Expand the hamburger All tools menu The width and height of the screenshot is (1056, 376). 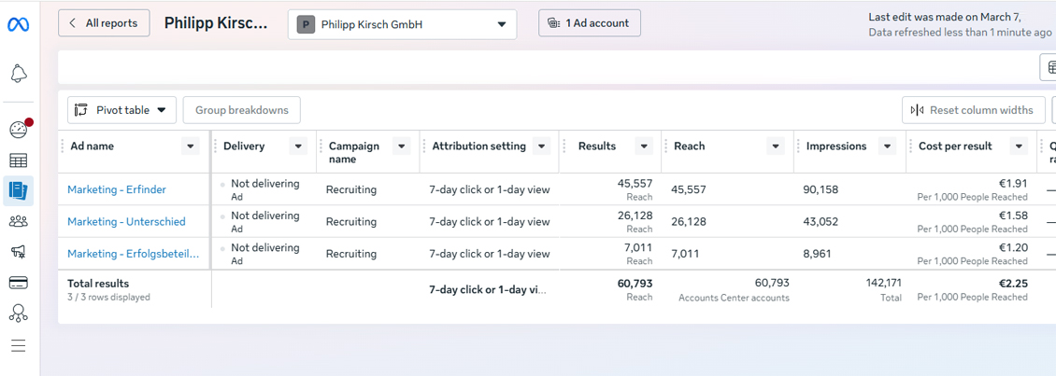(19, 346)
